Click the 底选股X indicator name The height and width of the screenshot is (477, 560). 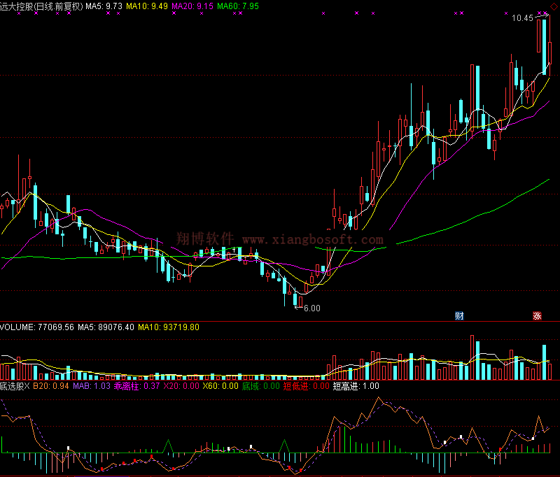click(x=15, y=386)
